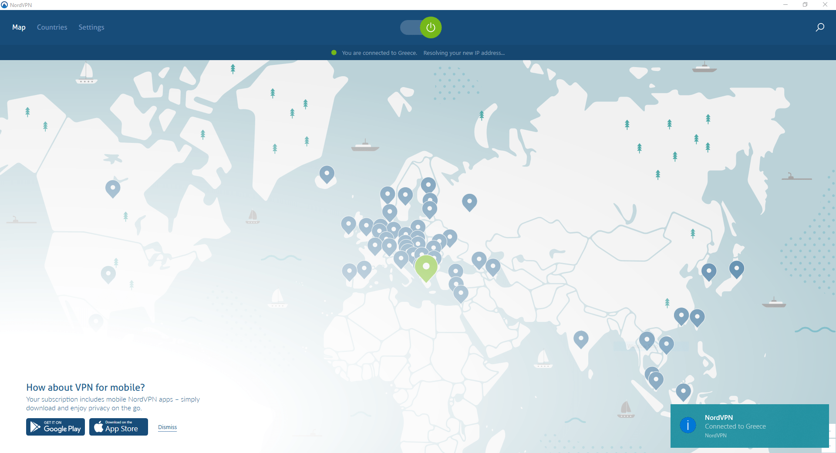Select the Spain map pin
836x453 pixels.
click(364, 269)
